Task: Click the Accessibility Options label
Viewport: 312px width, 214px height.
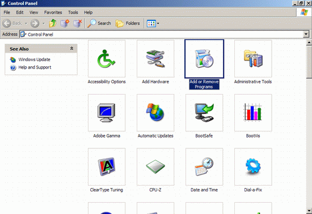Action: click(107, 82)
